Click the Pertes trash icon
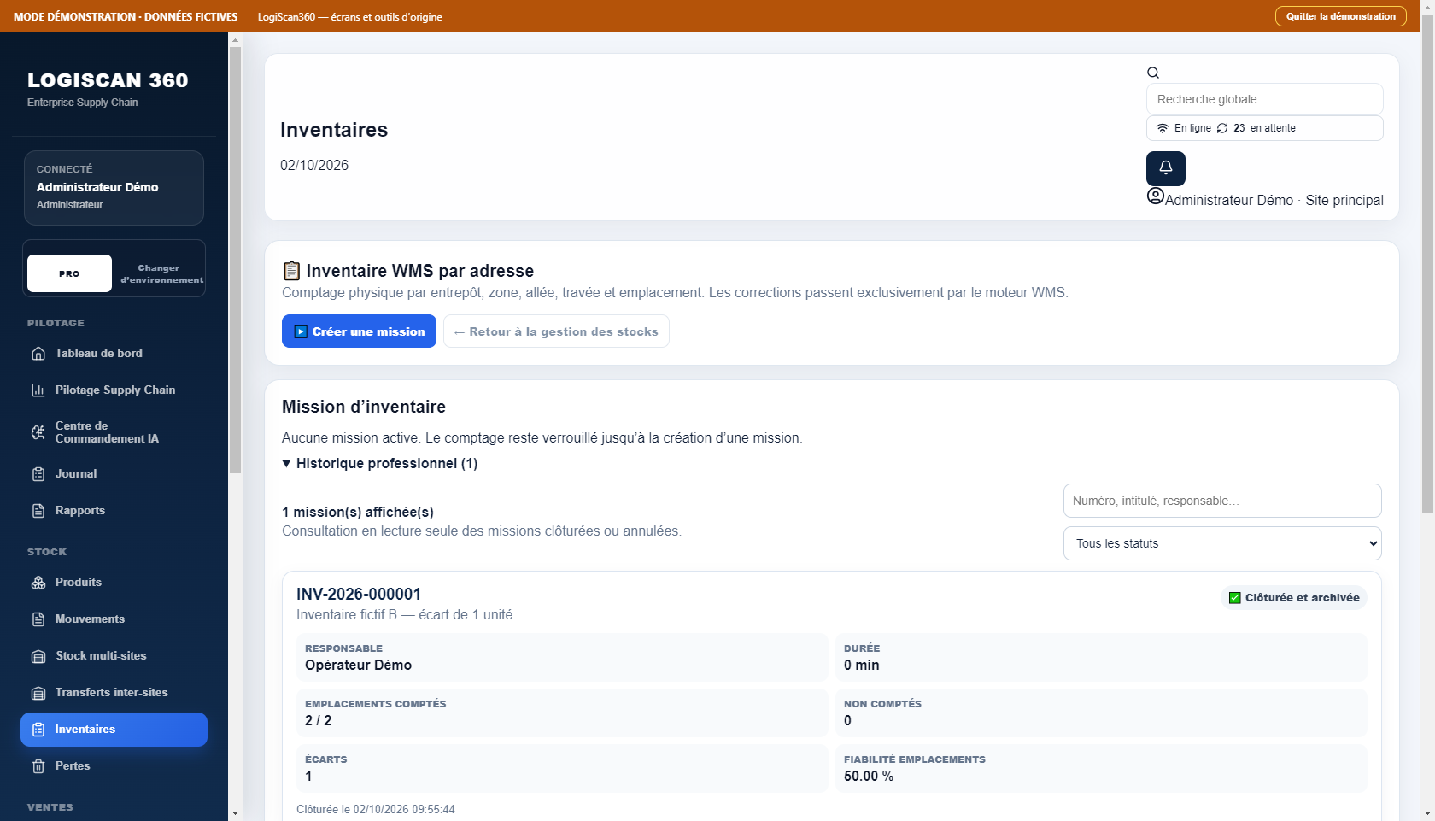 click(x=38, y=766)
